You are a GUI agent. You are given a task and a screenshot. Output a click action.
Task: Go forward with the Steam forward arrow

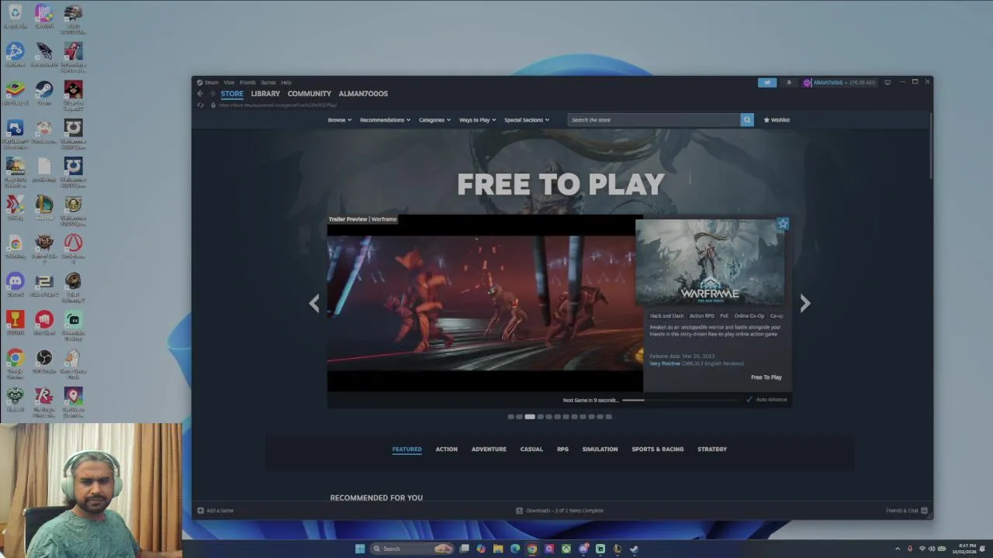pos(212,94)
